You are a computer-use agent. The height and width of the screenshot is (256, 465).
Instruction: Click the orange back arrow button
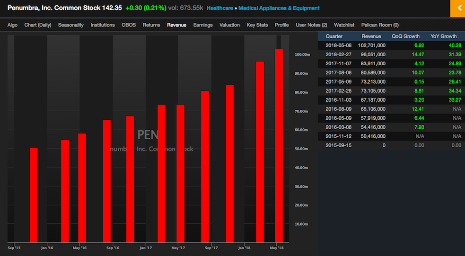[x=457, y=9]
